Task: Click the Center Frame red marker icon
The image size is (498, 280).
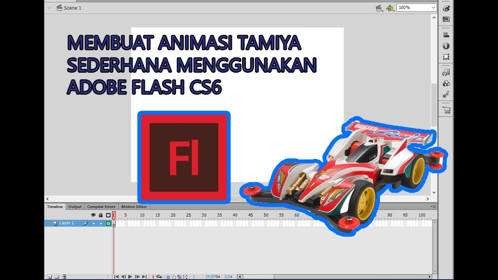Action: click(x=153, y=277)
